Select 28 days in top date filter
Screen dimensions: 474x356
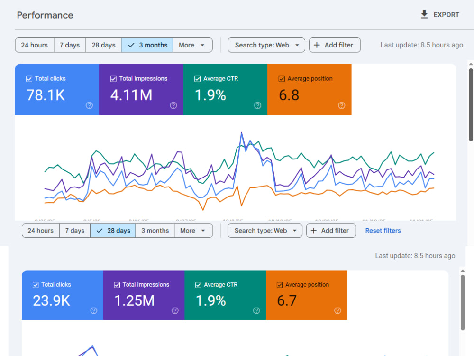pyautogui.click(x=104, y=45)
